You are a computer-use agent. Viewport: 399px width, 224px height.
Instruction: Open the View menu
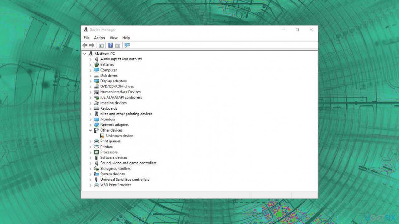[113, 38]
